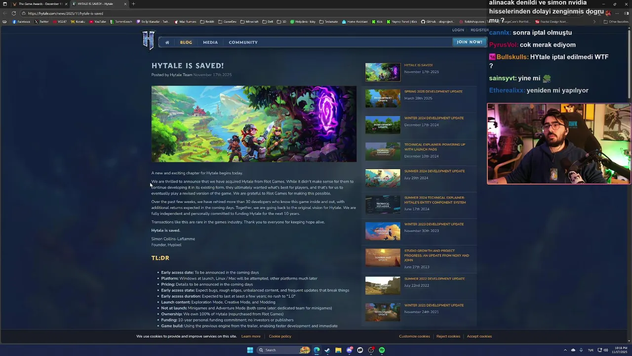Open the Windows Start menu

click(x=250, y=350)
